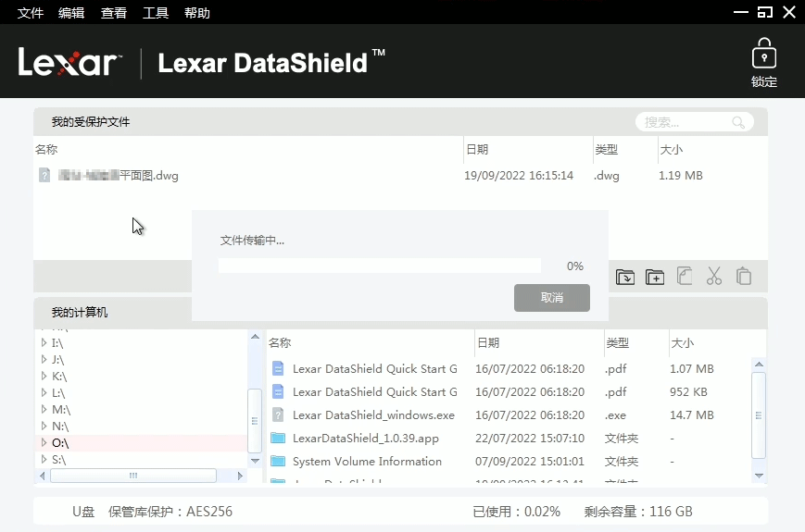Click the 平面图.dwg file icon
Screen dimensions: 805x532
pyautogui.click(x=44, y=175)
